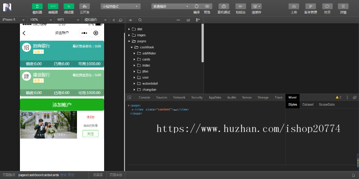Click the wedding photo ad thumbnail

pyautogui.click(x=48, y=125)
